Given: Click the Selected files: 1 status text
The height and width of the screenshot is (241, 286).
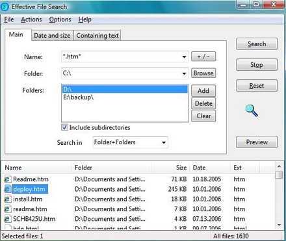Looking at the screenshot, I should [22, 236].
